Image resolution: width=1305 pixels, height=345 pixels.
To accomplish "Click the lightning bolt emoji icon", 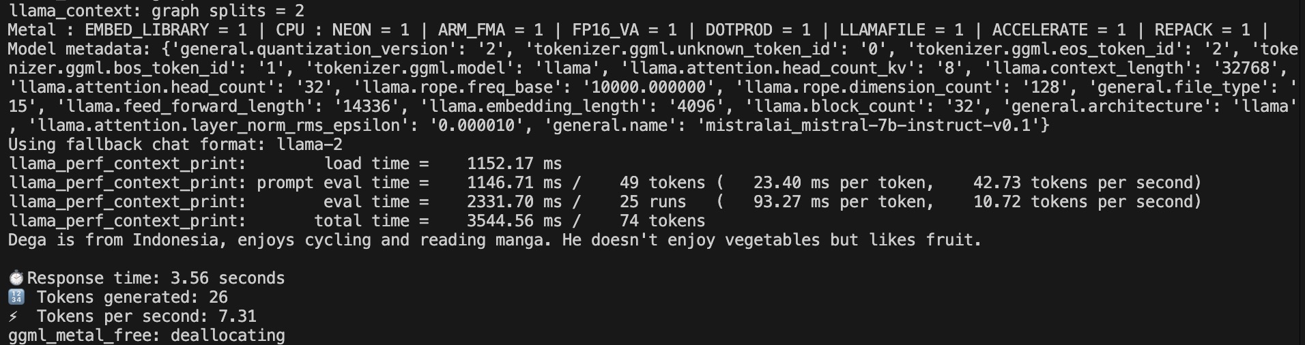I will click(x=14, y=316).
